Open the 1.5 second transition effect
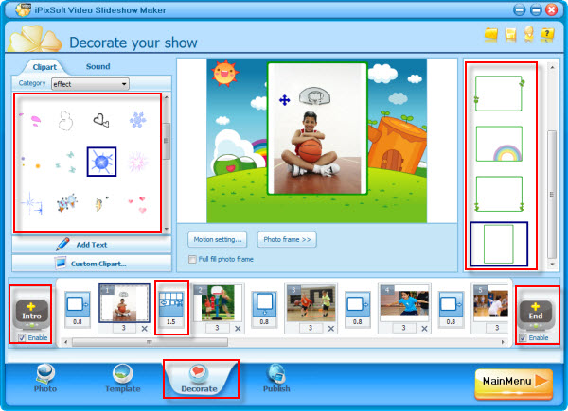Screen dimensions: 568x411 pyautogui.click(x=171, y=309)
